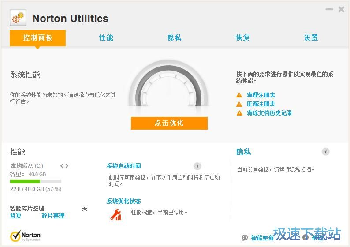
Task: Open the 系统启动时间 link
Action: coord(124,166)
